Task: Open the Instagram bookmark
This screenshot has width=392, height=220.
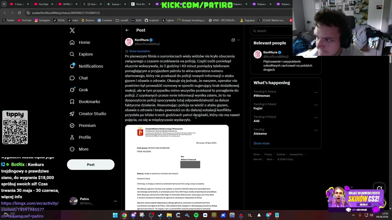Action: (42, 20)
